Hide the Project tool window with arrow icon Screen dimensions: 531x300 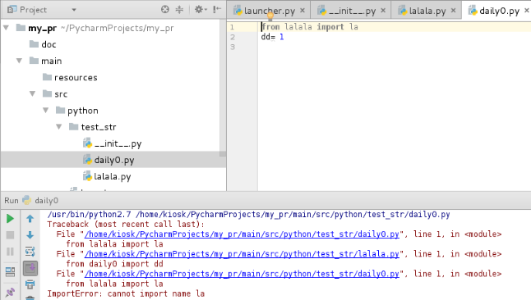[x=217, y=10]
